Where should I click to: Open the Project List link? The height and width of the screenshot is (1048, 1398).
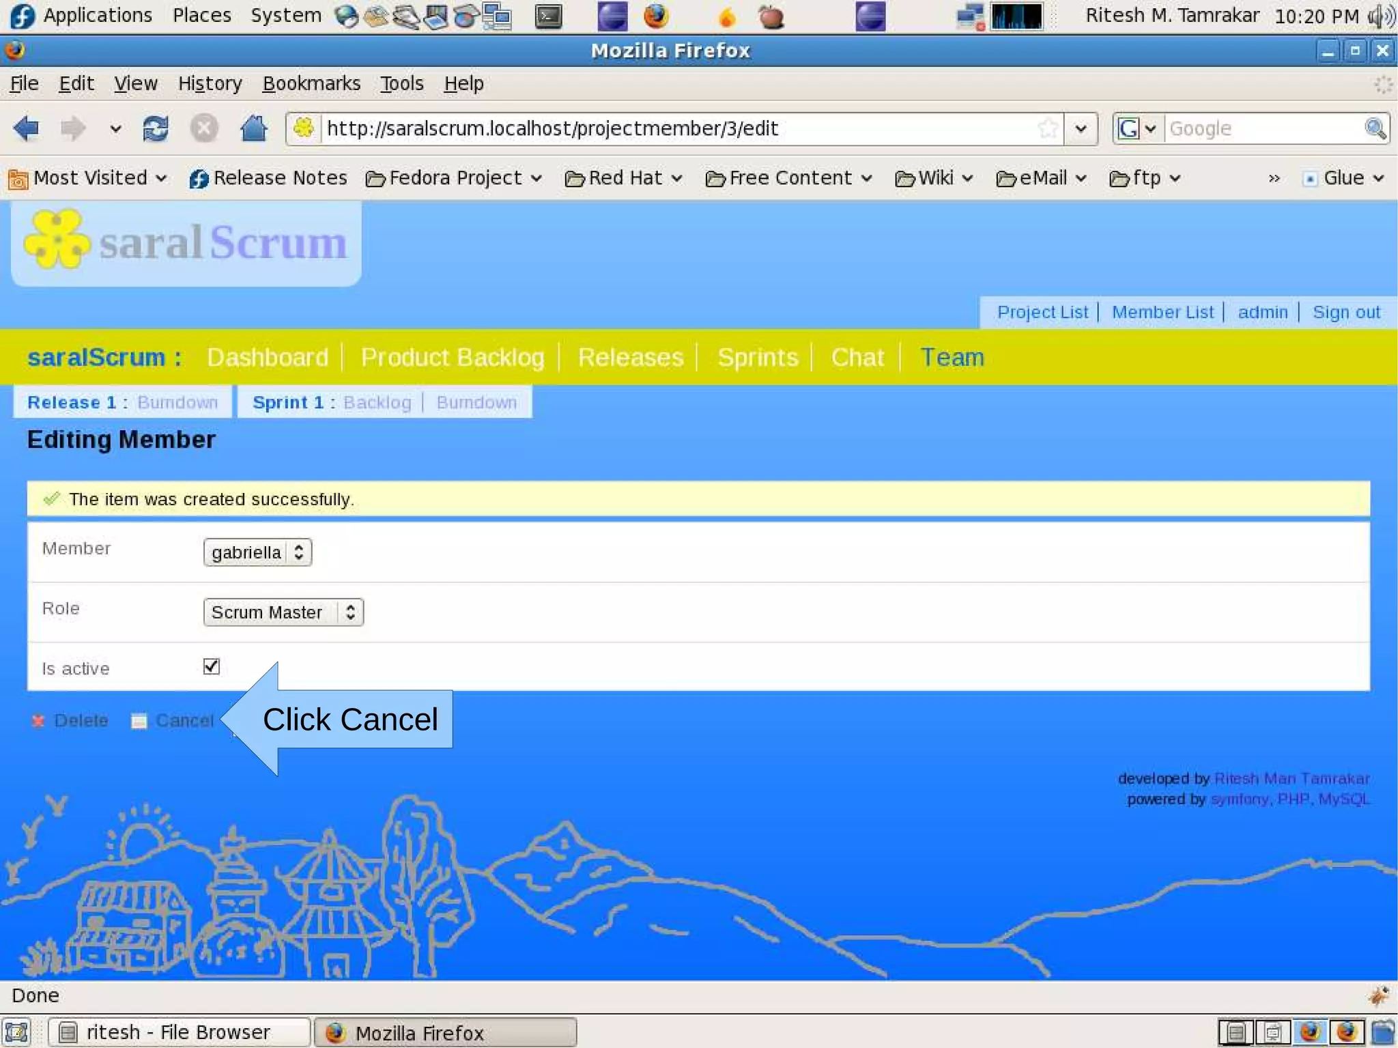tap(1042, 312)
